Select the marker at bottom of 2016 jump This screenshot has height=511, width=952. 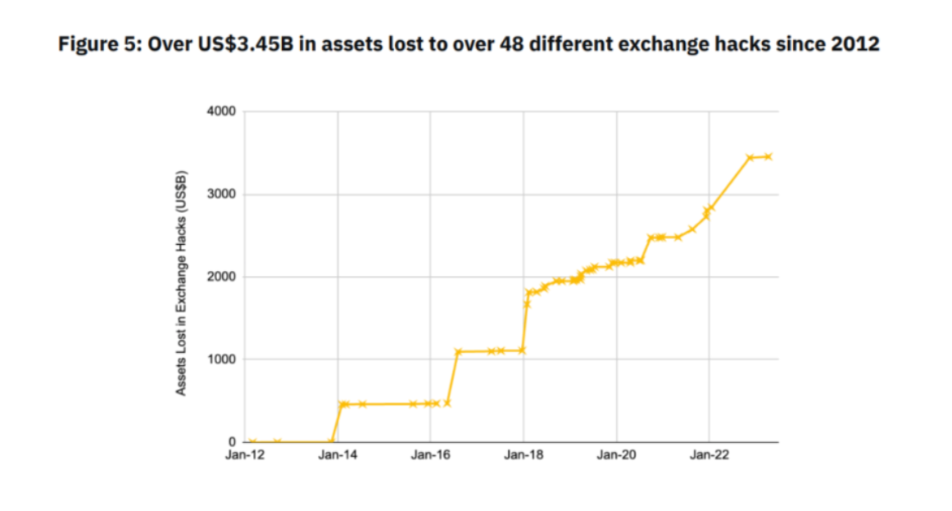447,403
